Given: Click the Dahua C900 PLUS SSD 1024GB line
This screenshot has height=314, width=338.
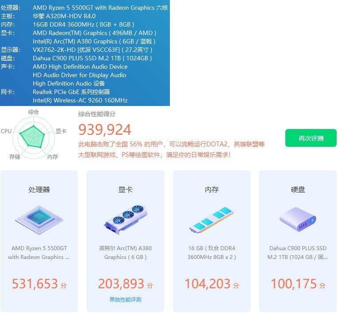Looking at the screenshot, I should (92, 58).
